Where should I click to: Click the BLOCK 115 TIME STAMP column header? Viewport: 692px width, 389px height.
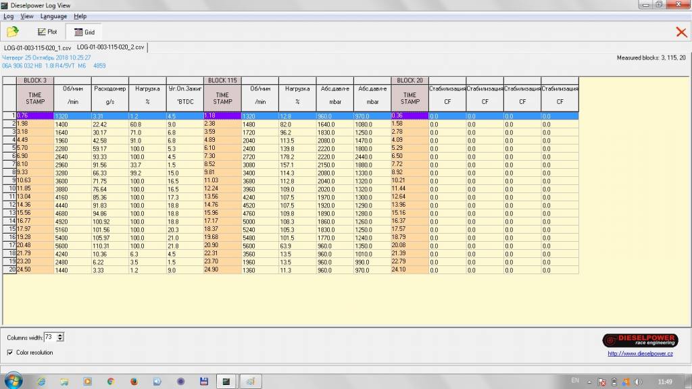coord(222,99)
